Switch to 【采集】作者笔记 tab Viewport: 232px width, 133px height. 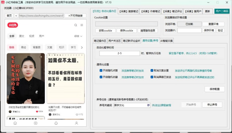[151, 11]
